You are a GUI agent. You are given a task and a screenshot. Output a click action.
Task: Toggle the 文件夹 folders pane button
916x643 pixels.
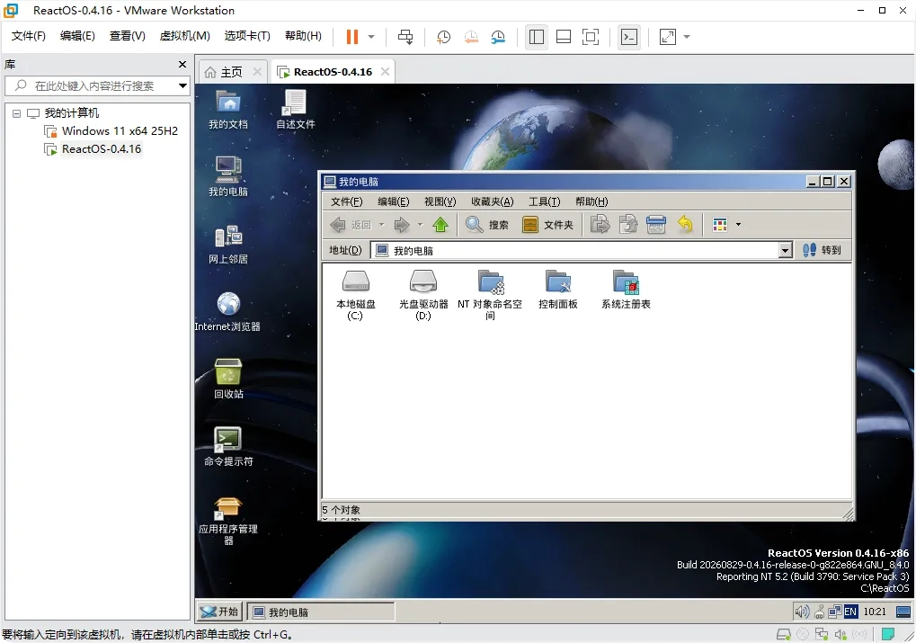(547, 225)
